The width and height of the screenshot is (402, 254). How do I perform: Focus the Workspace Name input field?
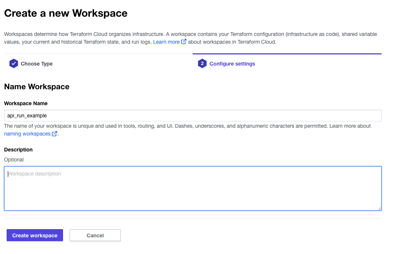point(193,116)
